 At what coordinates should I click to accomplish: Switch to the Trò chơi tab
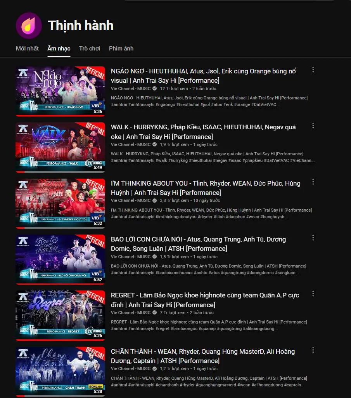(90, 49)
